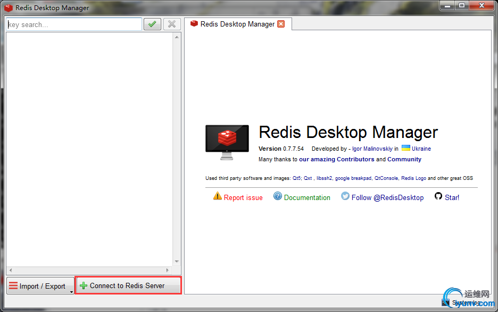Close the Redis Desktop Manager tab
Viewport: 498px width, 312px height.
pos(281,24)
